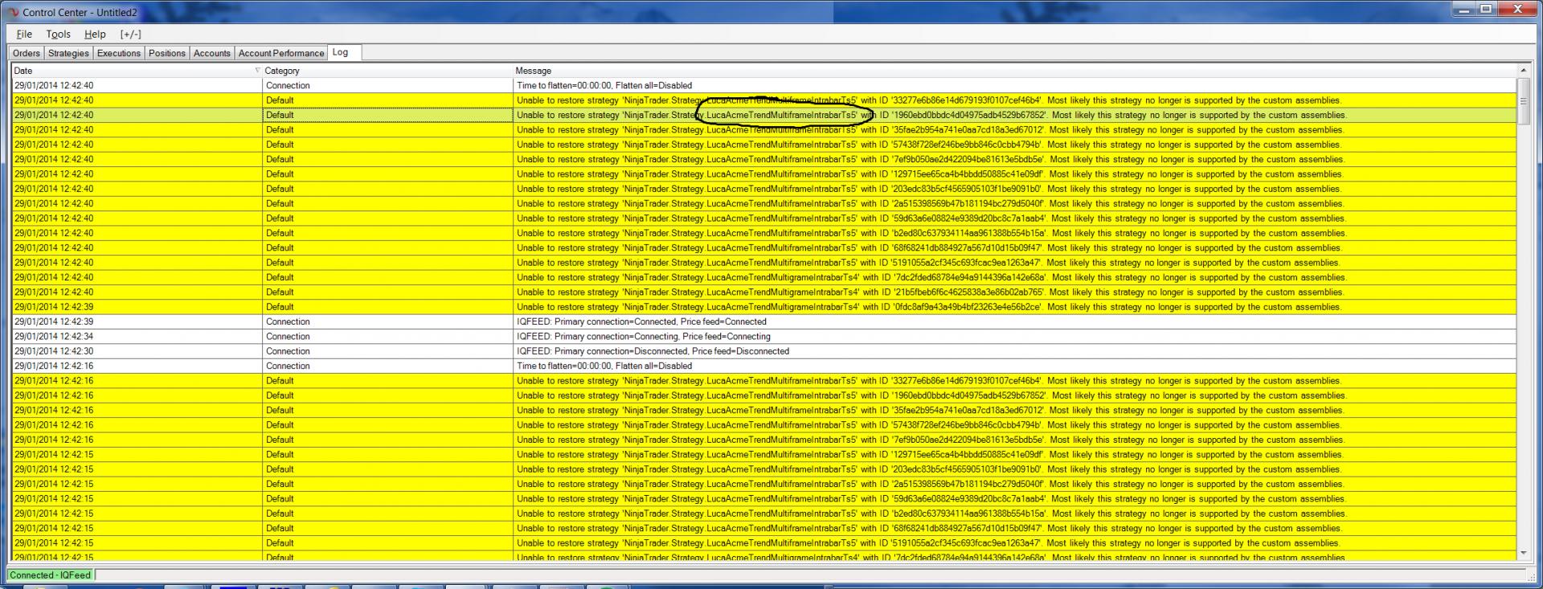
Task: Select the 12:42:40 message with ID '33277e6b86e14d679193f0107cef46b4'
Action: click(1014, 100)
